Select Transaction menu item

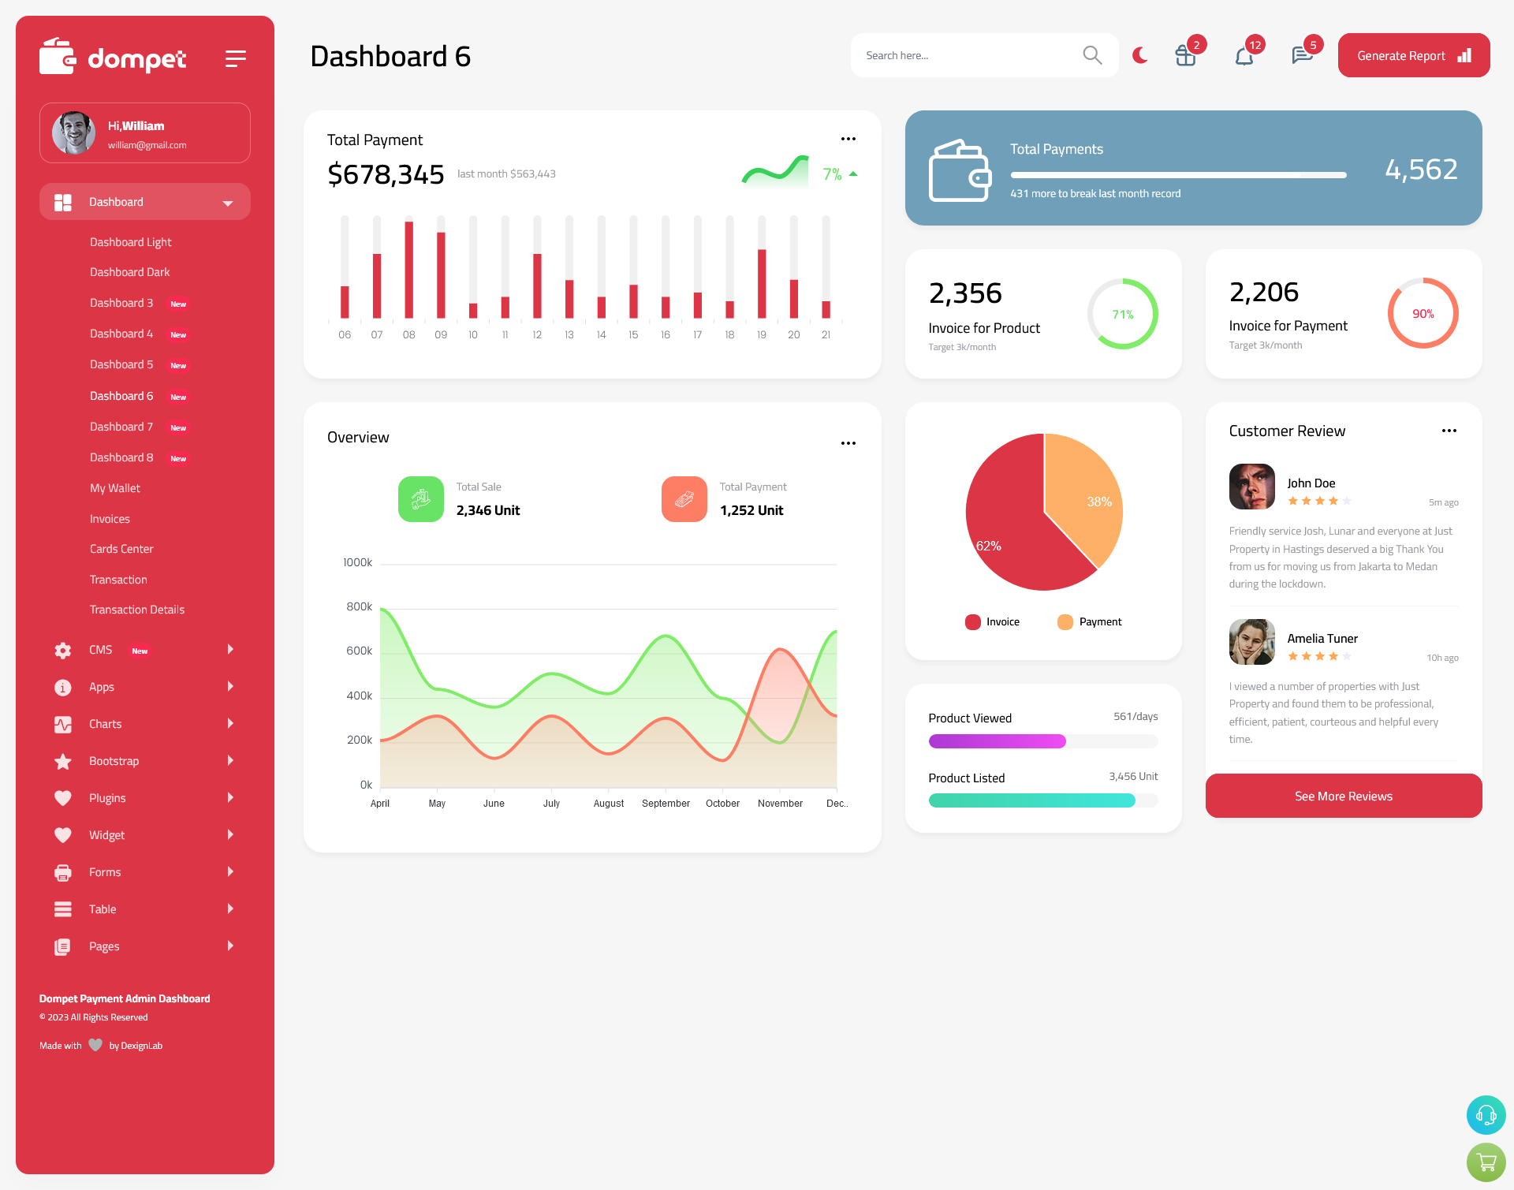(119, 578)
